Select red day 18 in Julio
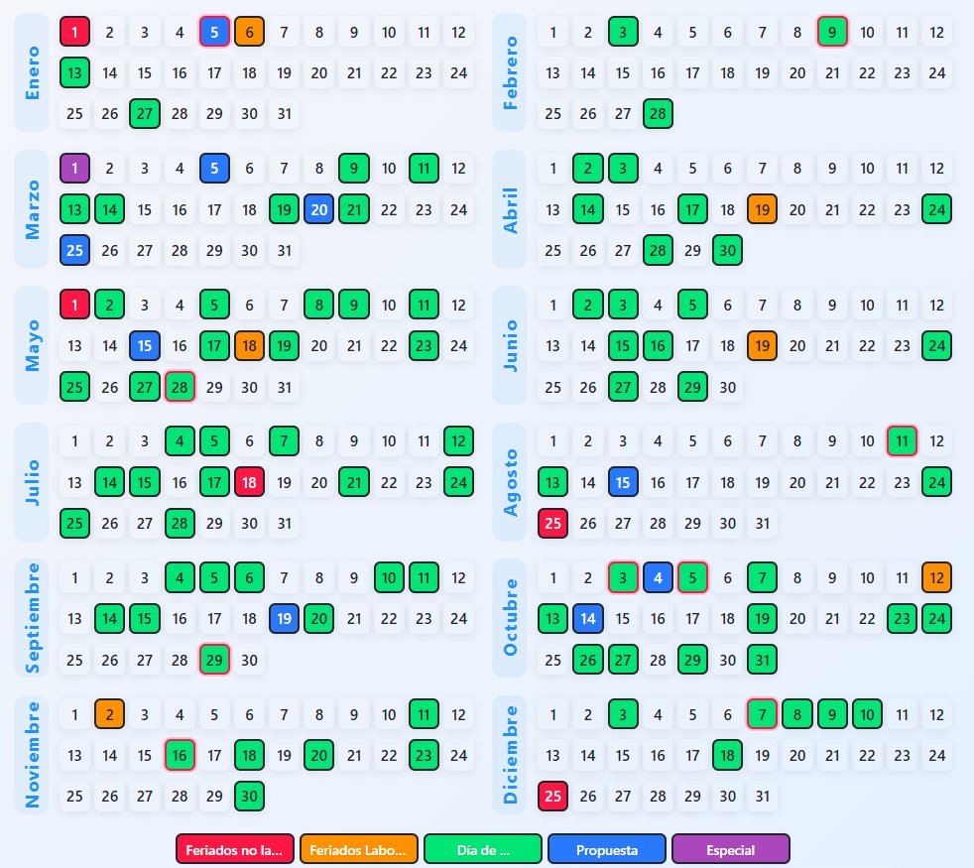 (249, 482)
